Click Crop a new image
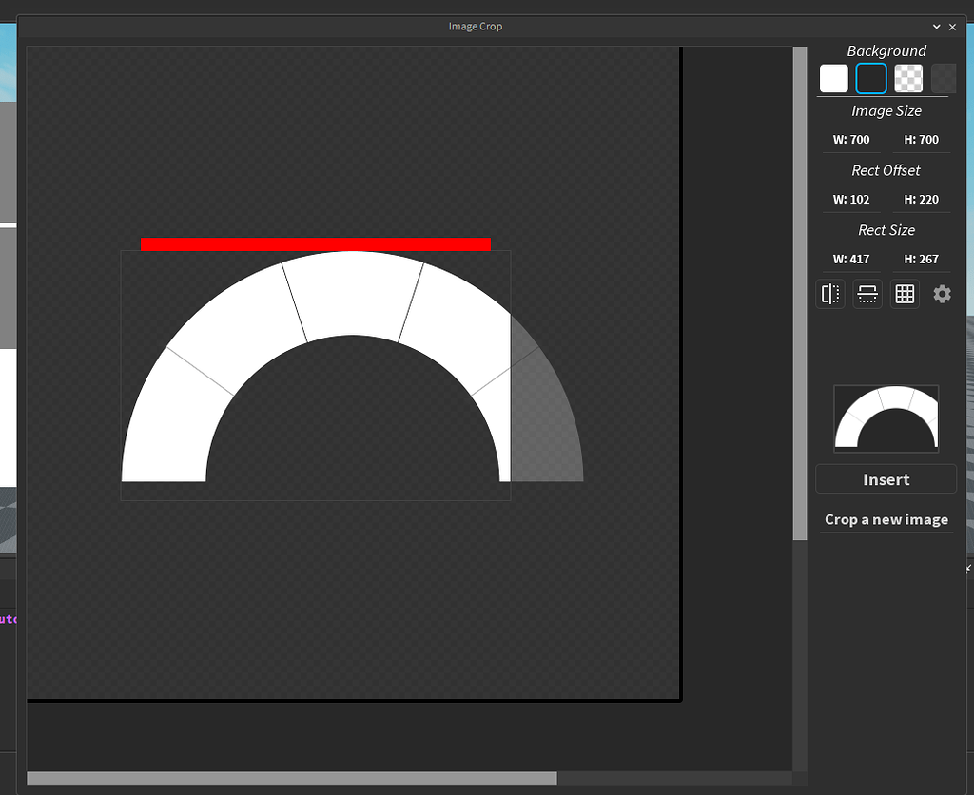The image size is (974, 795). (x=886, y=519)
